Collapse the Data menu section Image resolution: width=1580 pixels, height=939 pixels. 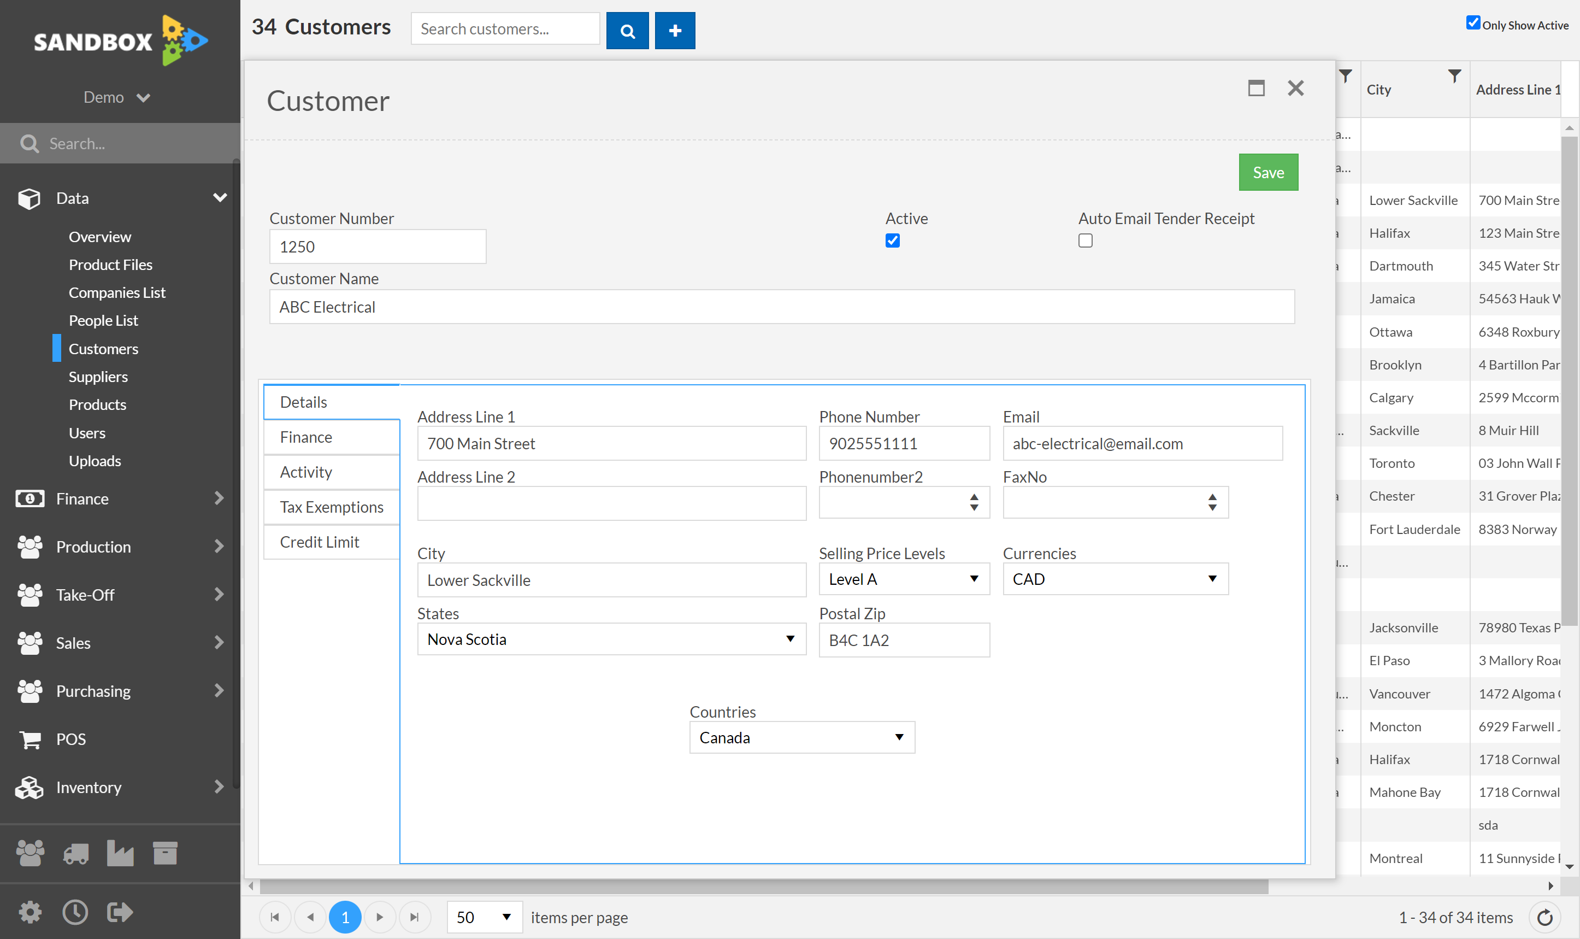click(220, 197)
